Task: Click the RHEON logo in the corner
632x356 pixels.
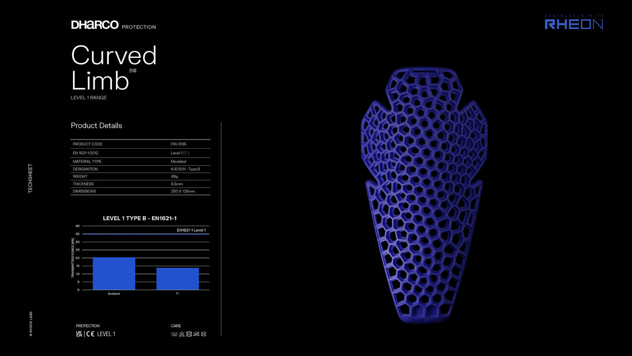Action: (574, 23)
